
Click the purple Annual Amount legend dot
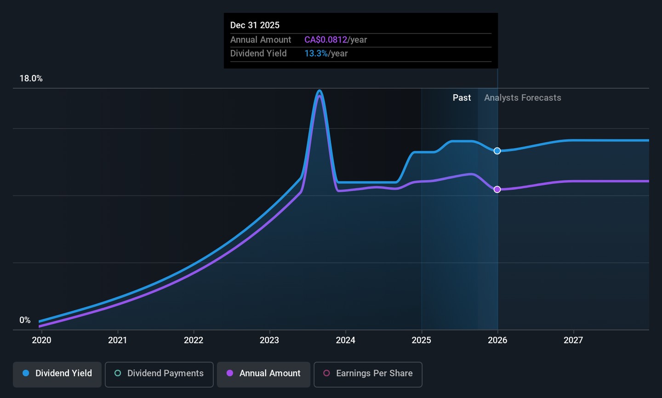pos(230,373)
